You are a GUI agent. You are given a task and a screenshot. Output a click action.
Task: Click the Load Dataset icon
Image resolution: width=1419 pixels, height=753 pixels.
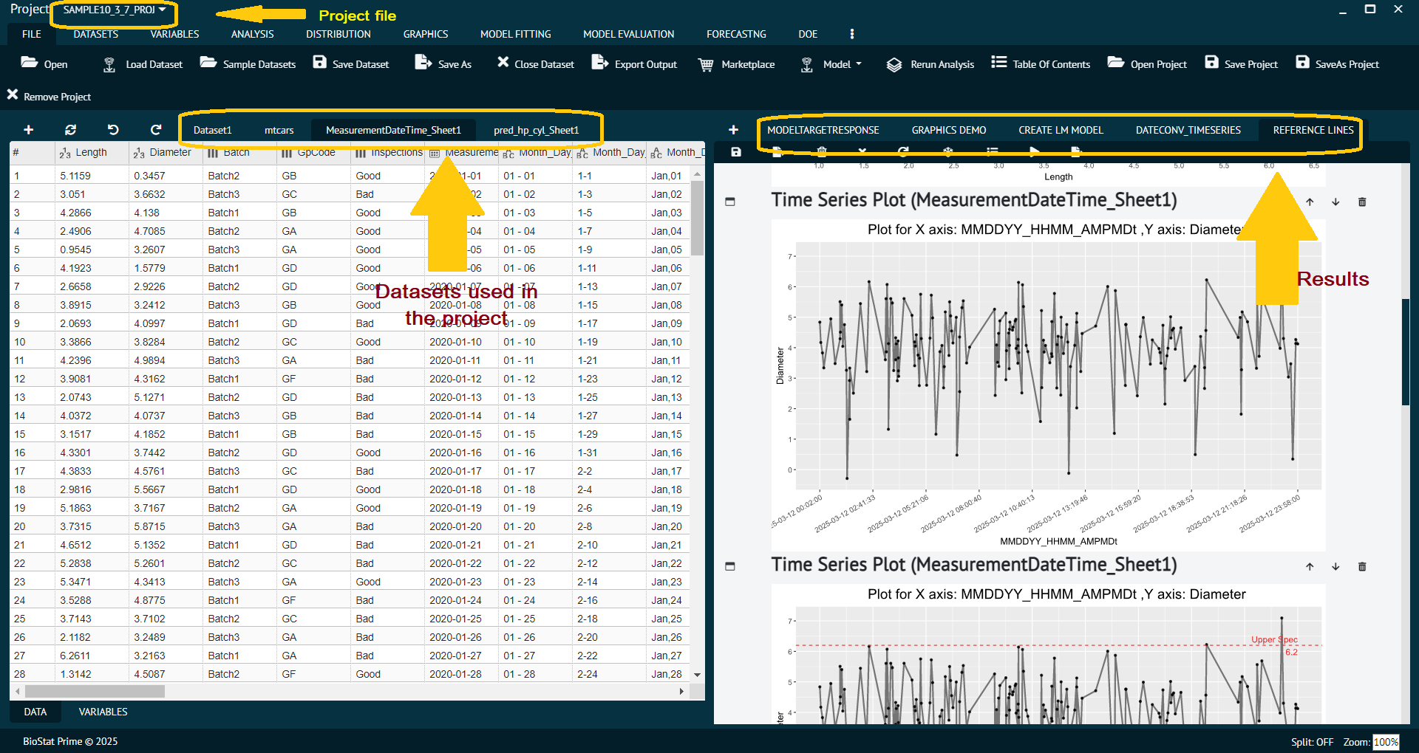(x=109, y=65)
